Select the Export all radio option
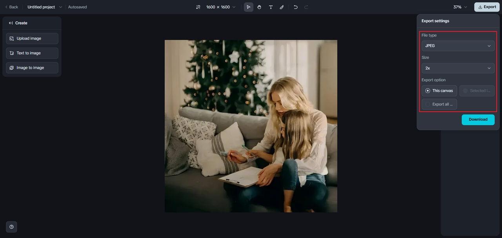 click(439, 104)
